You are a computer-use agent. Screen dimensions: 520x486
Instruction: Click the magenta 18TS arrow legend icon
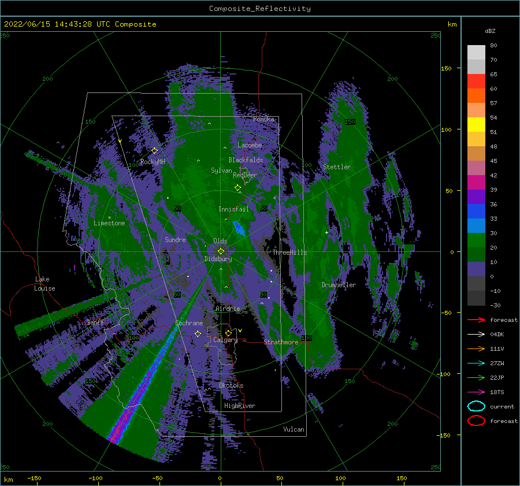pyautogui.click(x=476, y=392)
